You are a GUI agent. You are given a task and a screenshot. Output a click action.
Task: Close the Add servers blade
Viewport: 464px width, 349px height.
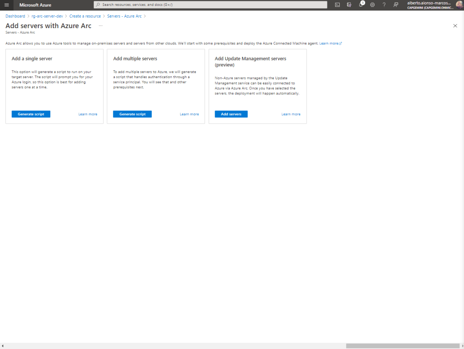(x=455, y=26)
